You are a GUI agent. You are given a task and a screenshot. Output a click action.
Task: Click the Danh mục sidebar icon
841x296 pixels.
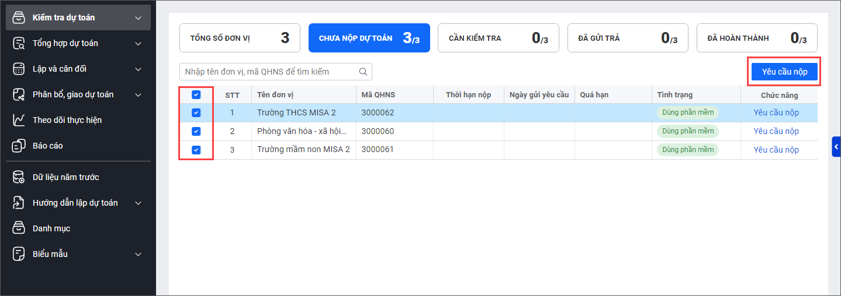tap(19, 228)
